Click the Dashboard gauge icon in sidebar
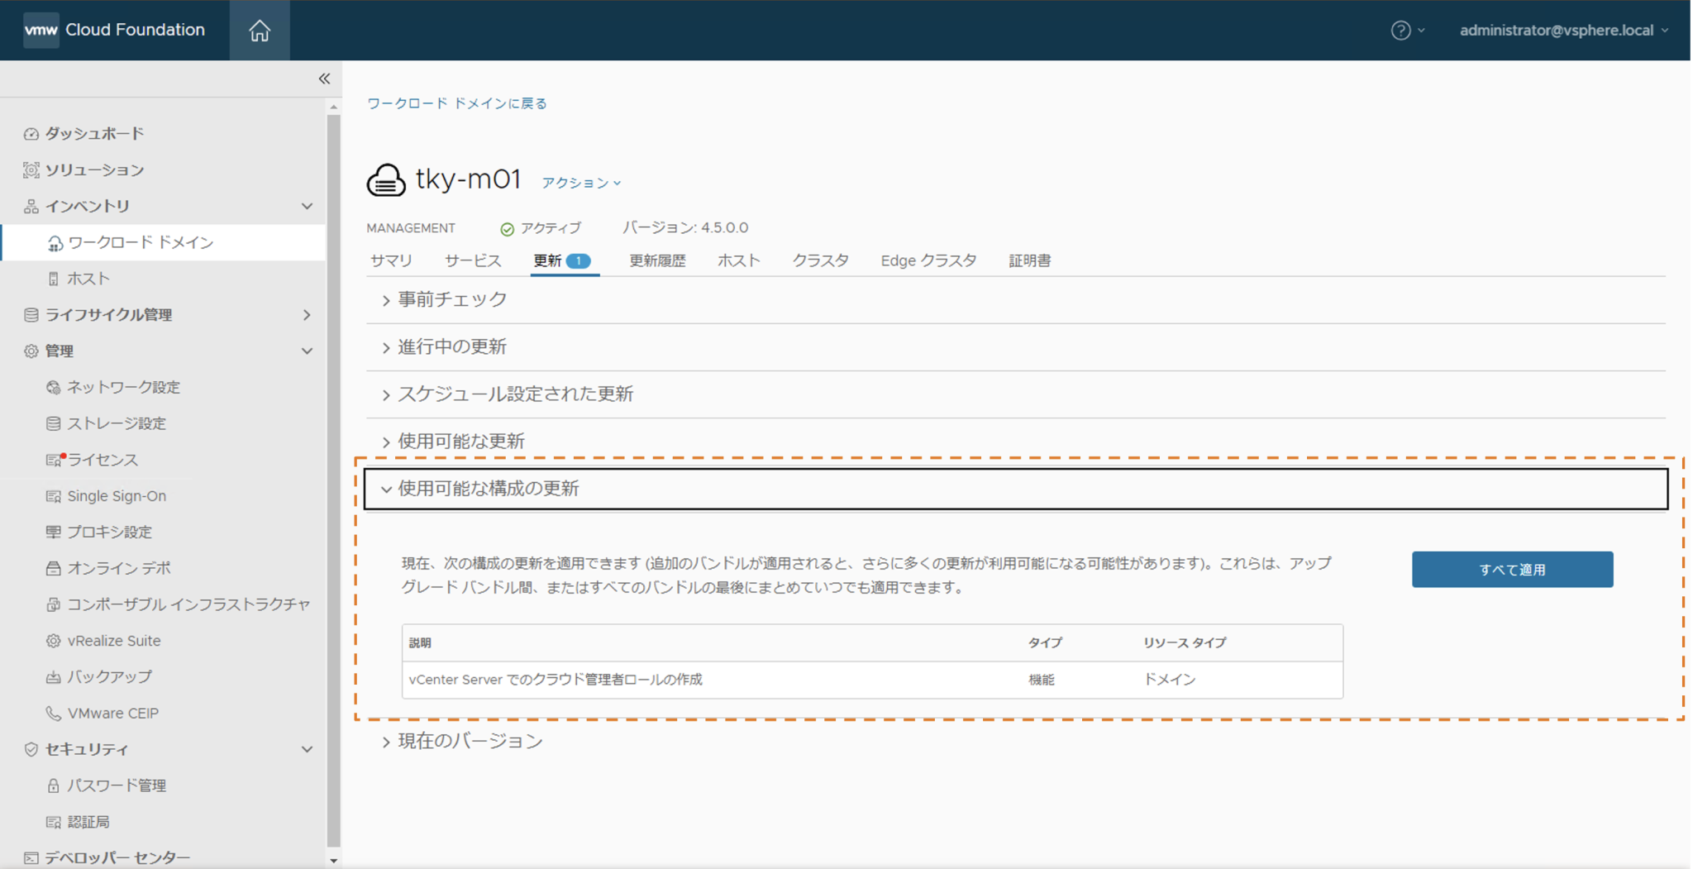1693x869 pixels. coord(31,134)
